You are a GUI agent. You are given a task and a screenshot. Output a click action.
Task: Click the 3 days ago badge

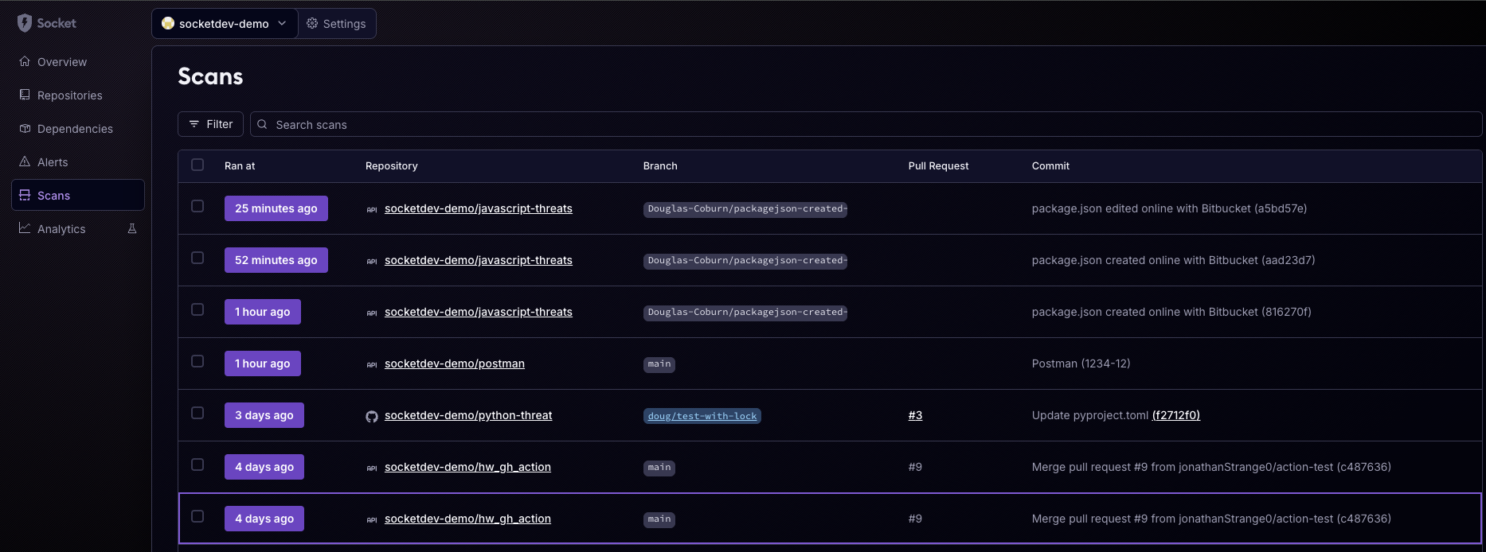tap(264, 415)
